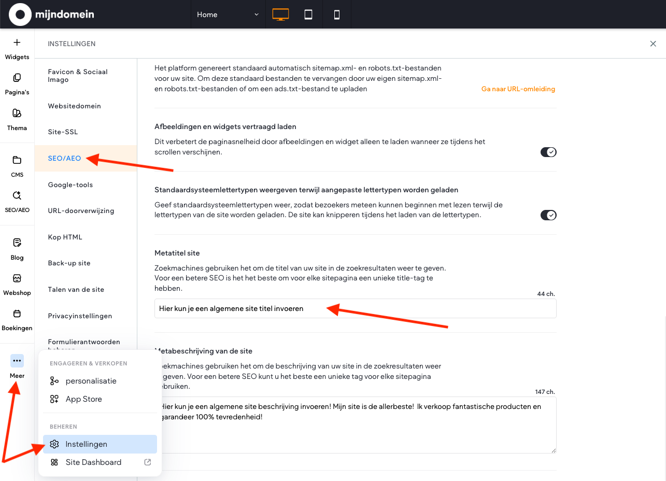This screenshot has width=666, height=481.
Task: Follow the Ga naar URL-omleiding link
Action: click(518, 89)
